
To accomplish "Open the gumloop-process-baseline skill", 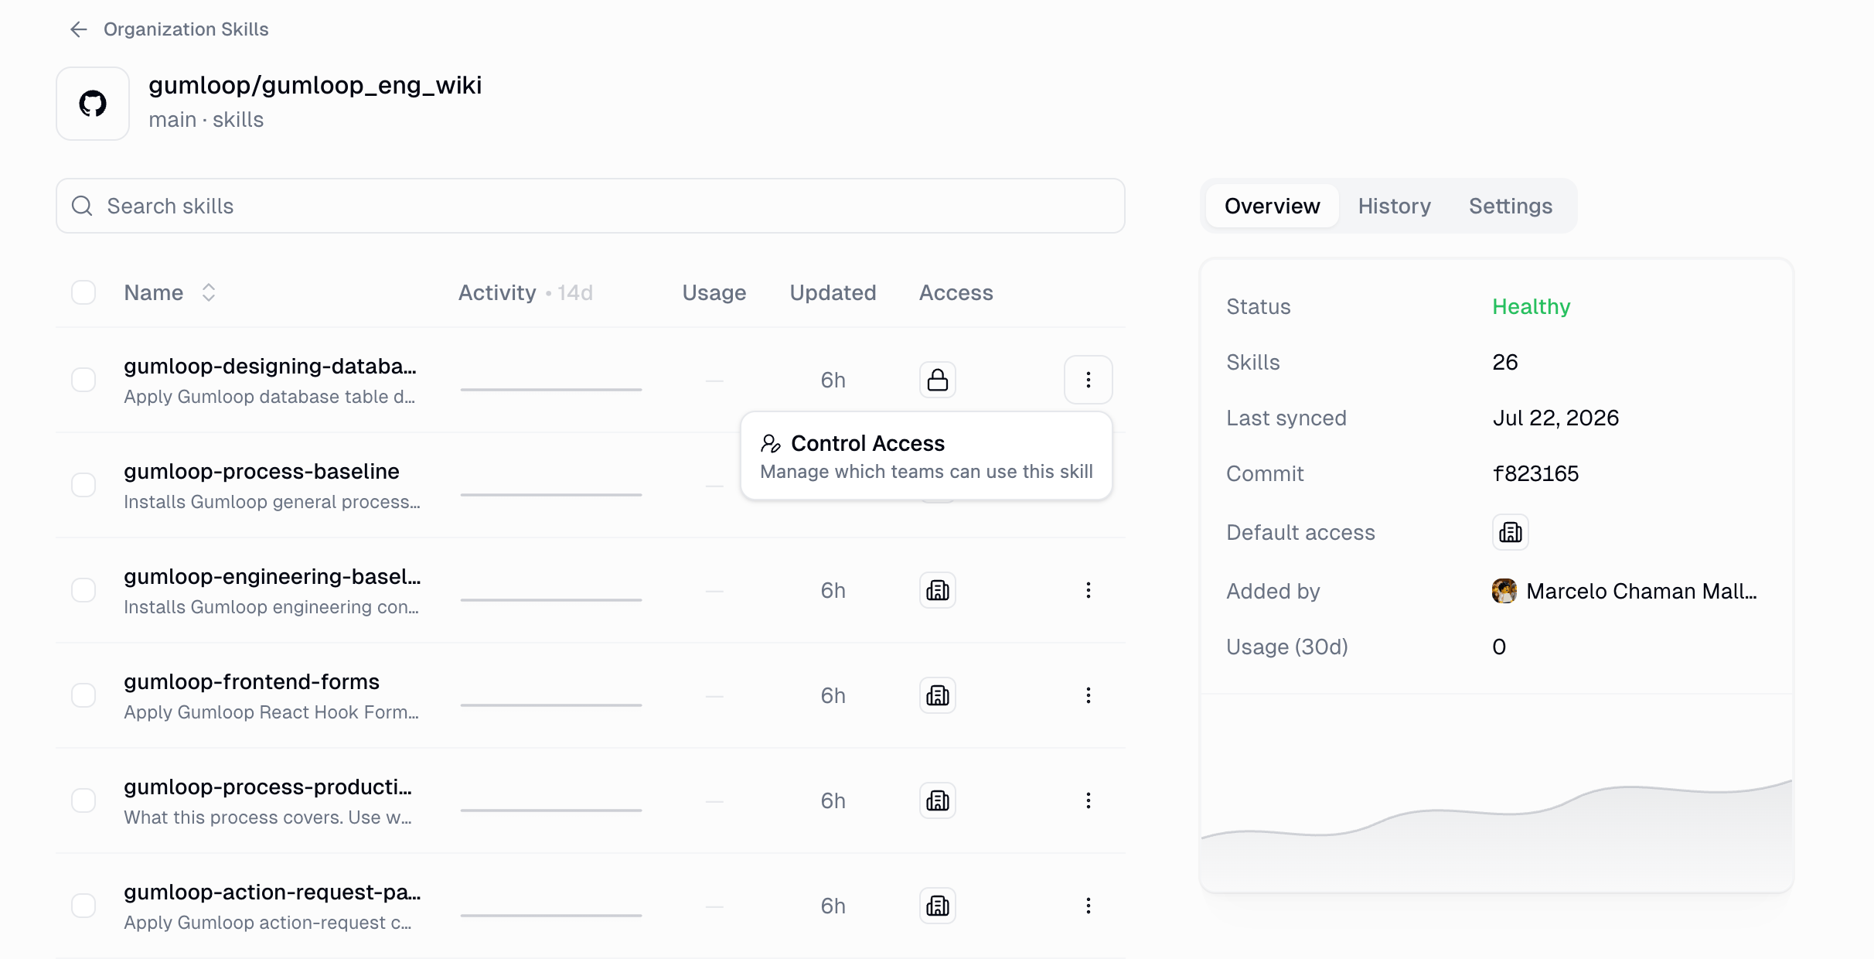I will [x=261, y=471].
